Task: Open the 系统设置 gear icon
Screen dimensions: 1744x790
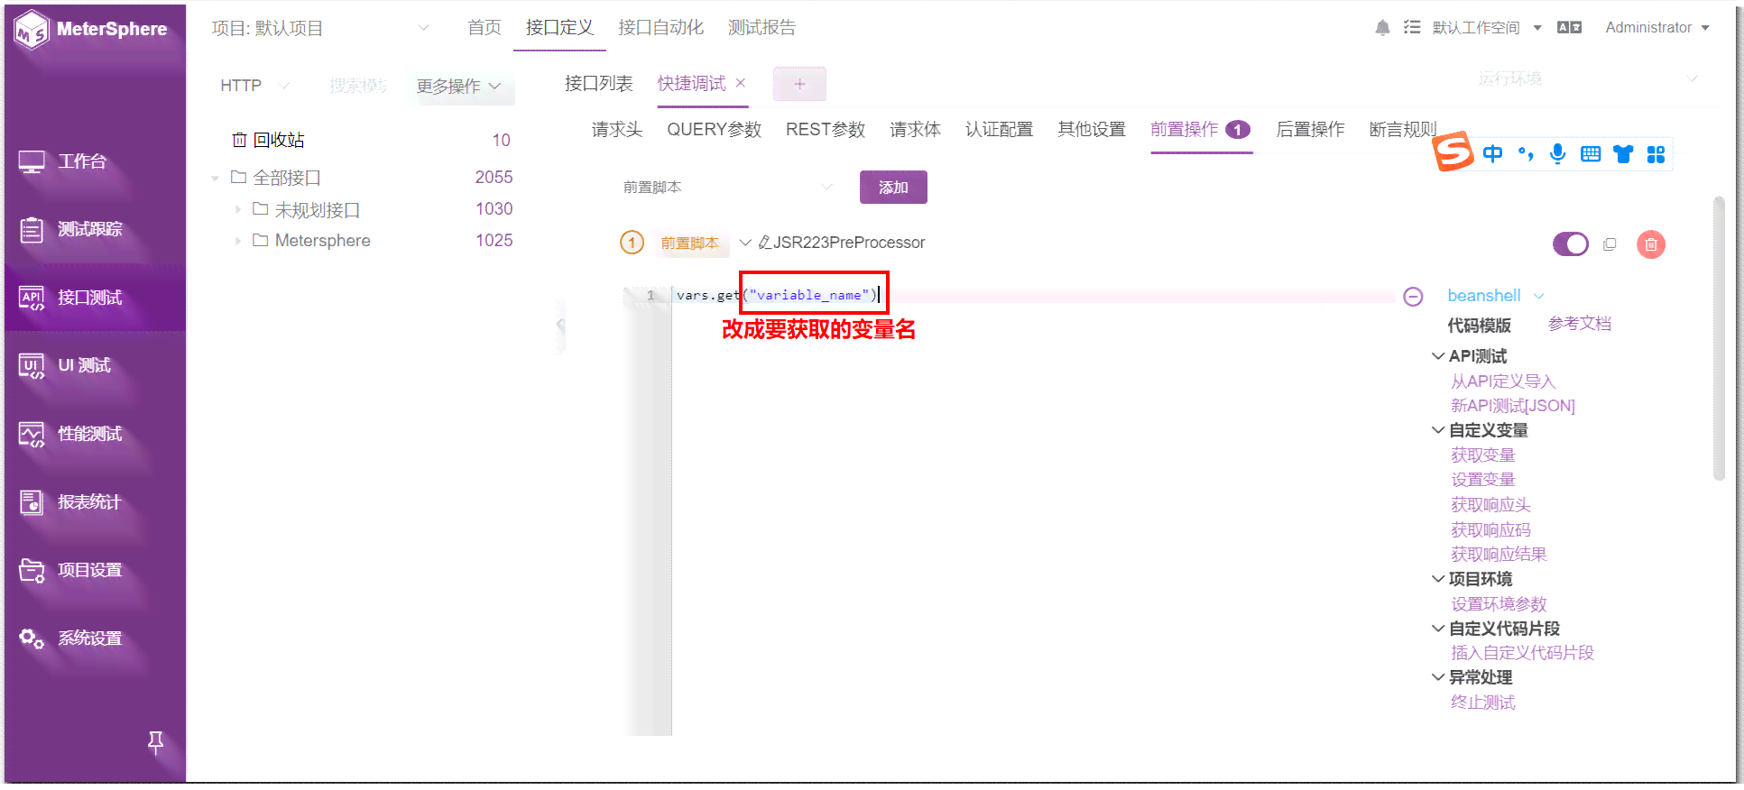Action: (x=32, y=638)
